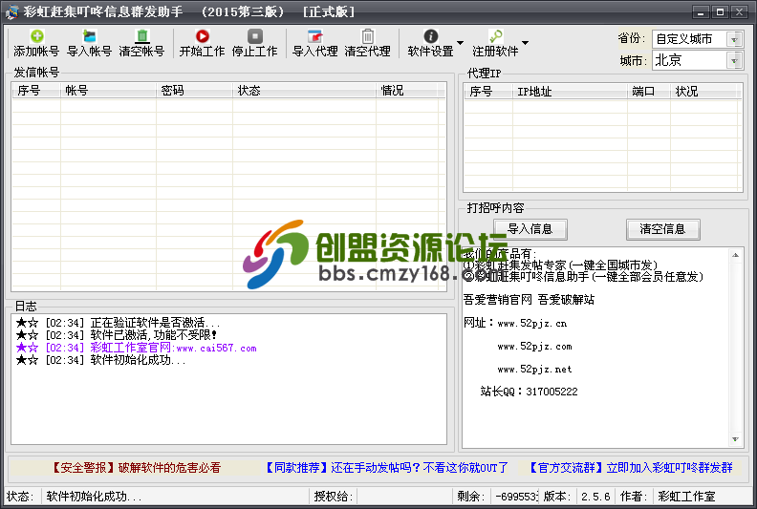757x509 pixels.
Task: Expand the 软件设置 dropdown arrow
Action: tap(460, 43)
